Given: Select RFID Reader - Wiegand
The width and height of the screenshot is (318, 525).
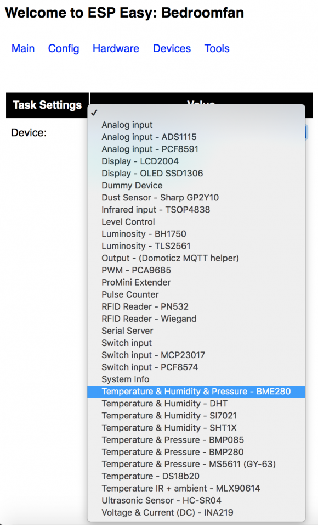Looking at the screenshot, I should pyautogui.click(x=196, y=319).
